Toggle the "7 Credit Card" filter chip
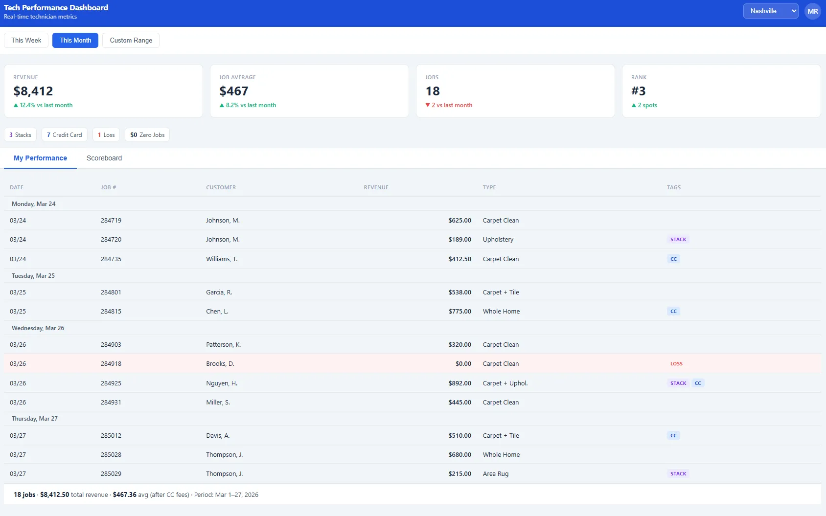Screen dimensions: 826x516 coord(64,135)
